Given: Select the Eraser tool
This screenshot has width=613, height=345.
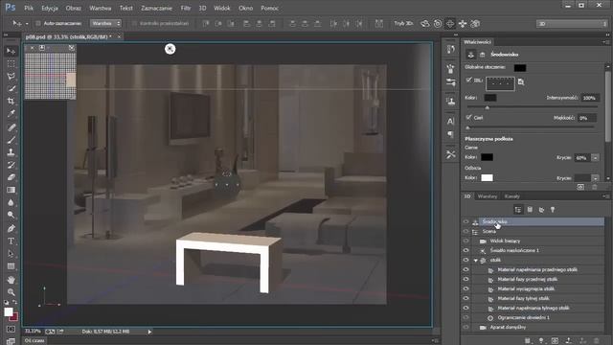Looking at the screenshot, I should [11, 177].
